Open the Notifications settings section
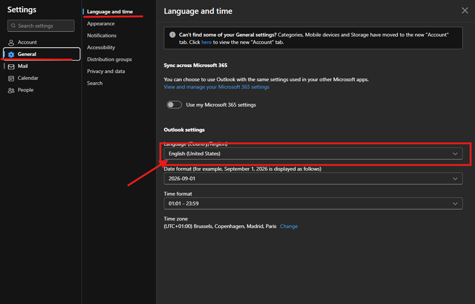Screen dimensions: 475x304 102,35
